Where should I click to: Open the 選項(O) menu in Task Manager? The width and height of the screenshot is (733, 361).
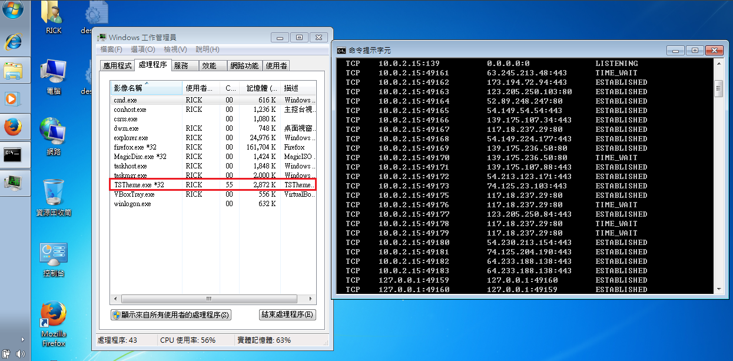click(x=143, y=49)
